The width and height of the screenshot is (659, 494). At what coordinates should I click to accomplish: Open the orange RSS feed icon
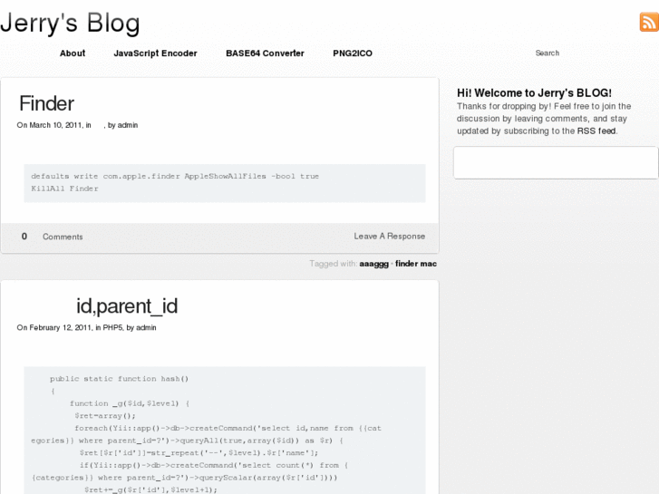[x=649, y=22]
